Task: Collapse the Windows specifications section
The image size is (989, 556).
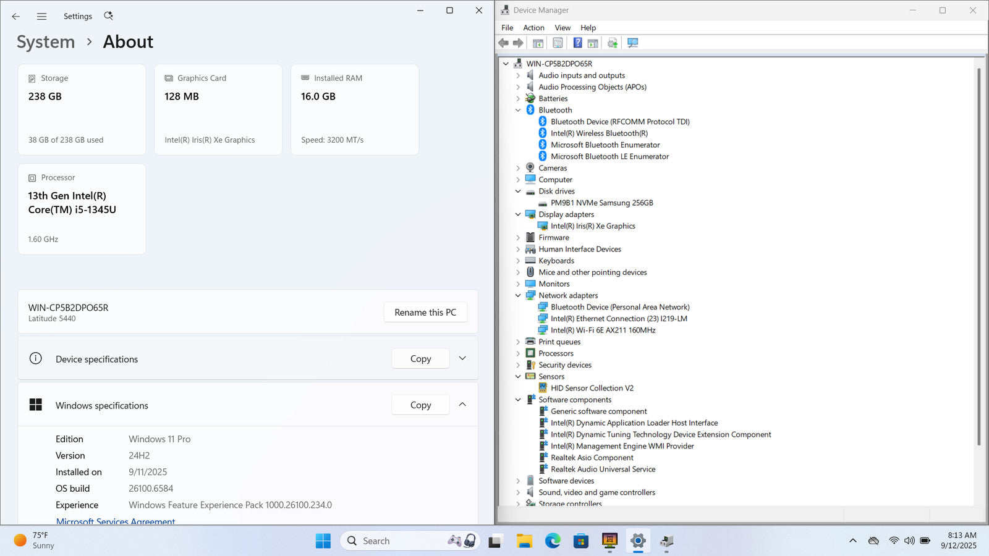Action: pyautogui.click(x=462, y=405)
